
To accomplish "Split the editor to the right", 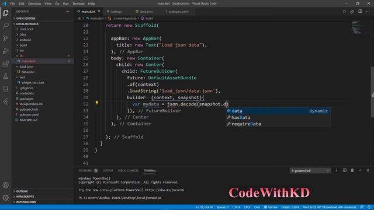I will pos(360,12).
